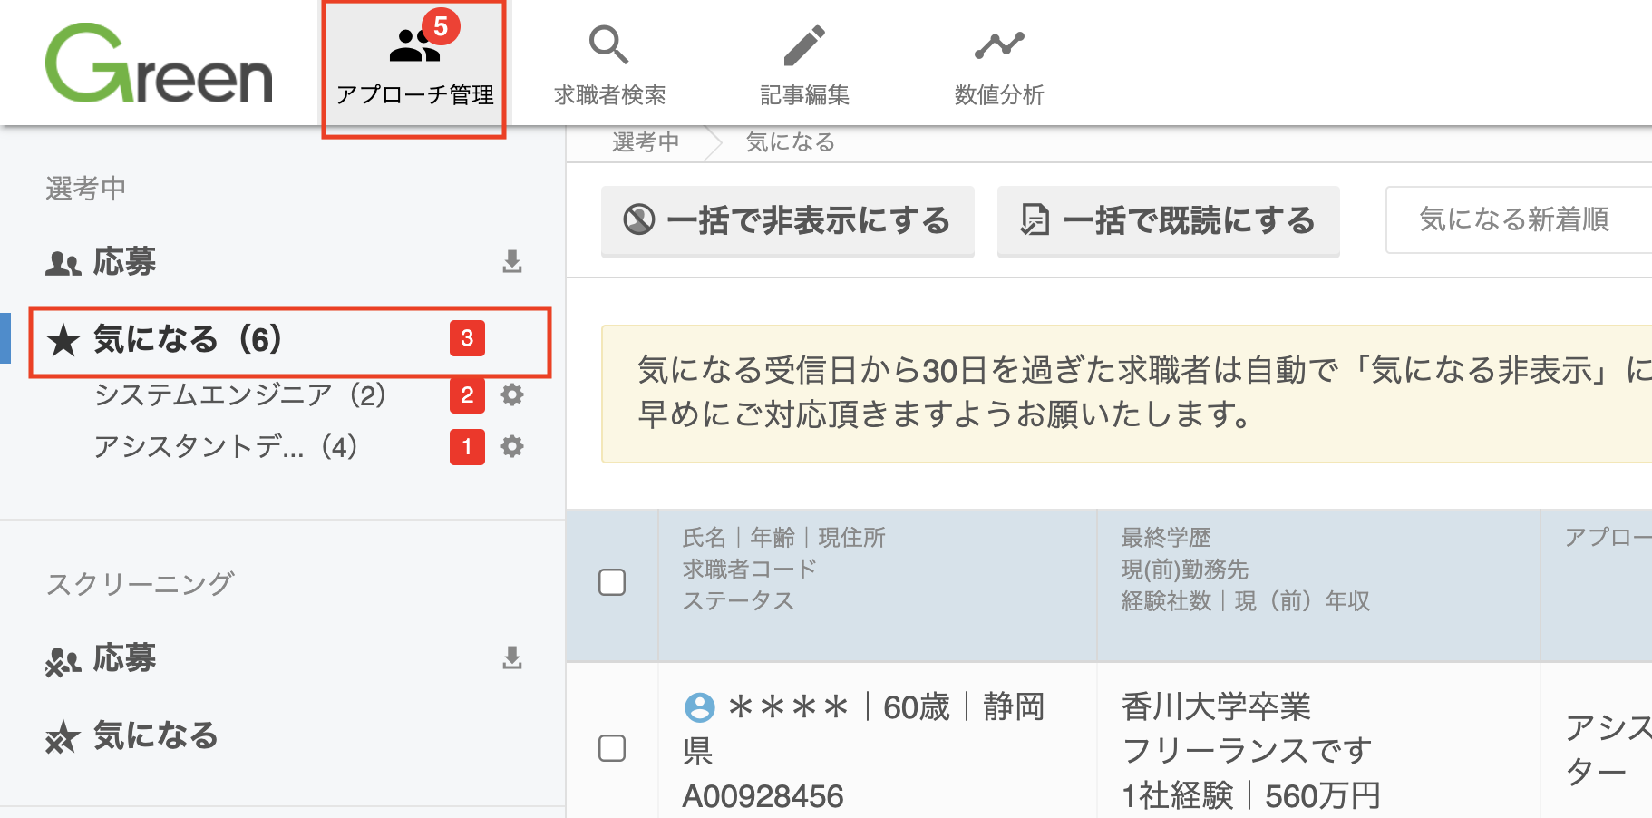Click 選考中 breadcrumb link
1652x818 pixels.
(x=646, y=142)
